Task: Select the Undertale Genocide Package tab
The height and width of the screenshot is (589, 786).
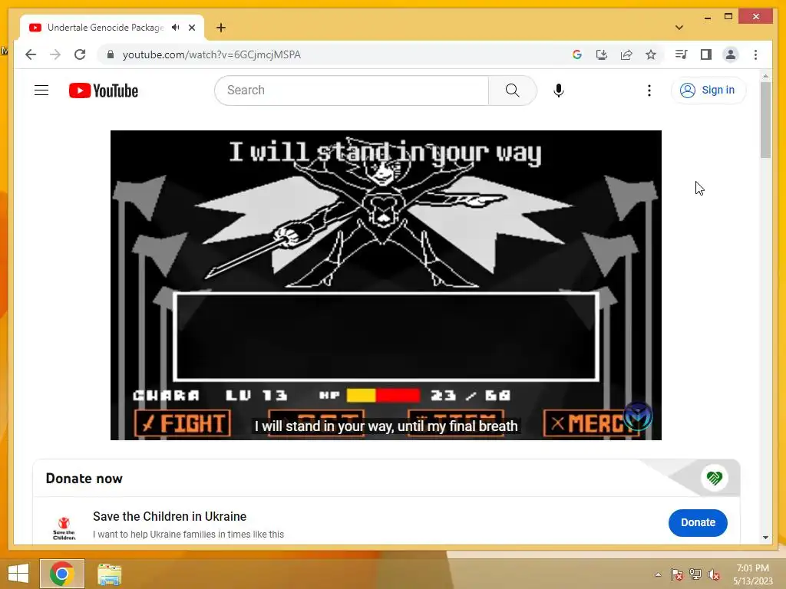Action: 105,28
